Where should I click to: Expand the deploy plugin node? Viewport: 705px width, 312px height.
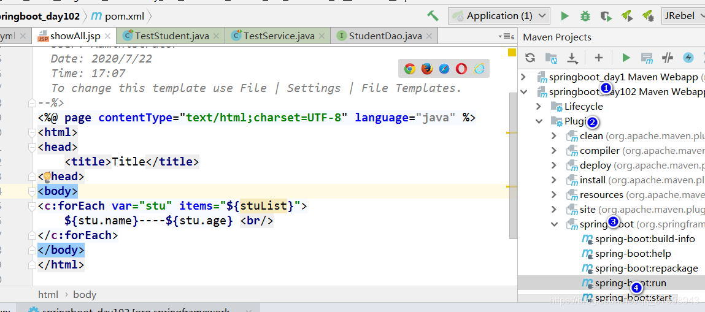554,166
